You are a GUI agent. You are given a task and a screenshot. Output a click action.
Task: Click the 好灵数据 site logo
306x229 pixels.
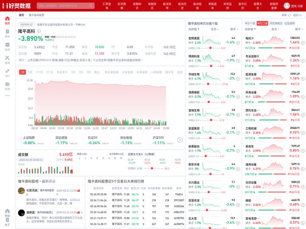(x=17, y=6)
